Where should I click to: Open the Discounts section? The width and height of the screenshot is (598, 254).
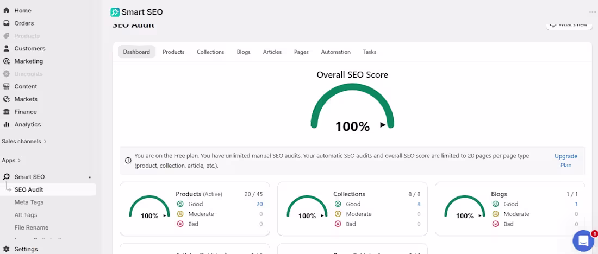28,74
